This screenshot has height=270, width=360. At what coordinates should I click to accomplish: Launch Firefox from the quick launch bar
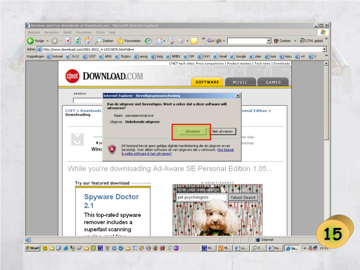(155, 248)
